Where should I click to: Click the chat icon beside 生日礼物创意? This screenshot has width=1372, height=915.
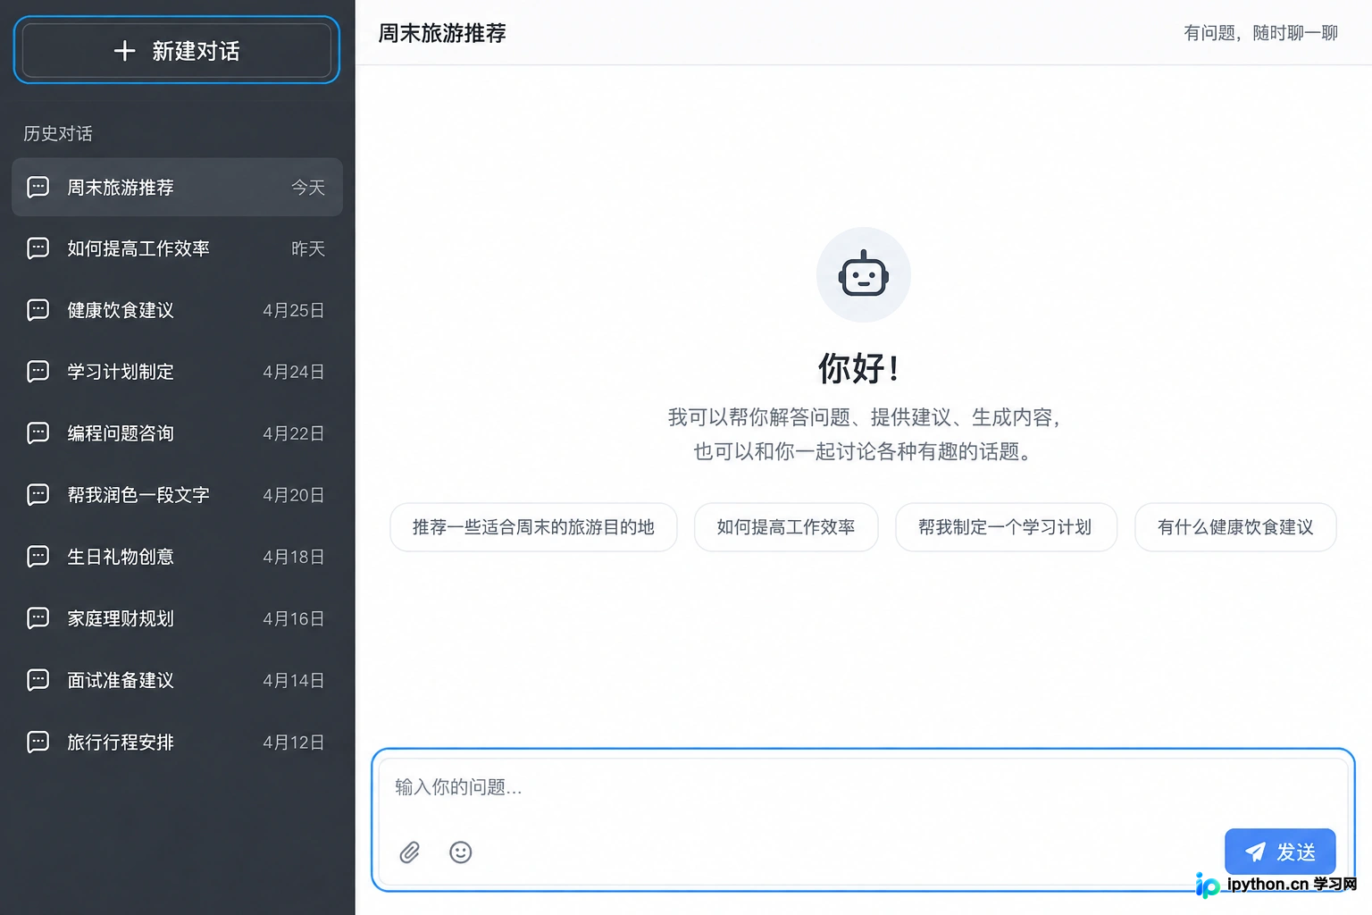38,557
